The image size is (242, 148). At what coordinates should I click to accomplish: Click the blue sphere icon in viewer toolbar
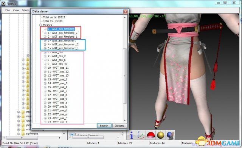pos(170,135)
